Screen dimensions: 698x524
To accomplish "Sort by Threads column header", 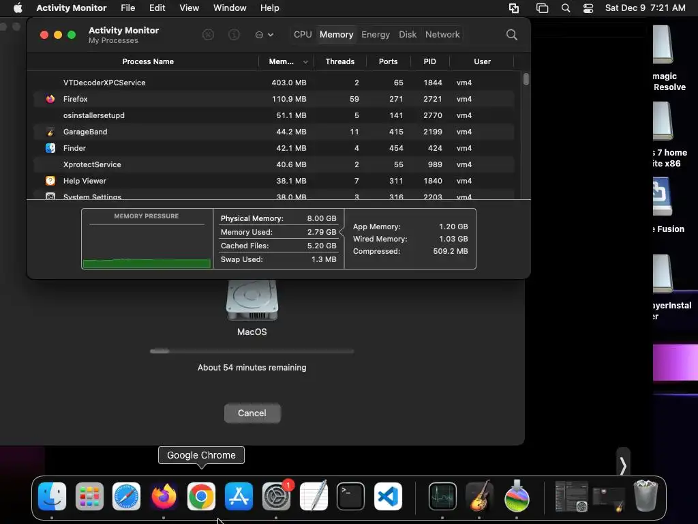I will pyautogui.click(x=339, y=61).
